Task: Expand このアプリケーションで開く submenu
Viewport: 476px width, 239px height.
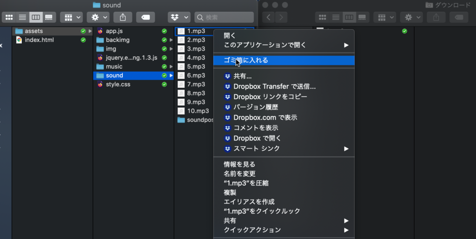Action: (265, 45)
